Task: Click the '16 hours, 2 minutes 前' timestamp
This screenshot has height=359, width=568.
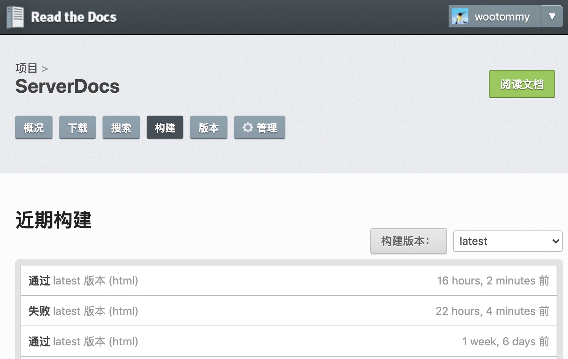Action: tap(493, 281)
